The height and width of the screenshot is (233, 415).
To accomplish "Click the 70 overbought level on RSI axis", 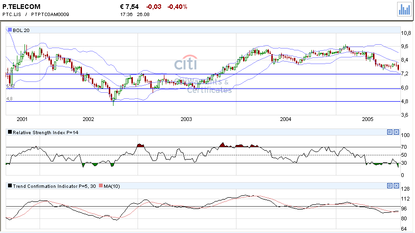I will [404, 147].
